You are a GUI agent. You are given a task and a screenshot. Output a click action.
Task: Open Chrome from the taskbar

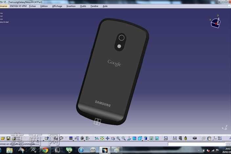[x=45, y=150]
